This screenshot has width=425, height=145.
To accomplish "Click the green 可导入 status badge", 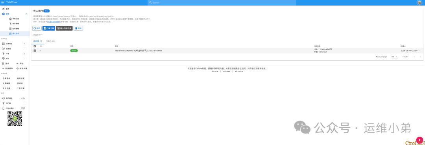I will [x=74, y=51].
